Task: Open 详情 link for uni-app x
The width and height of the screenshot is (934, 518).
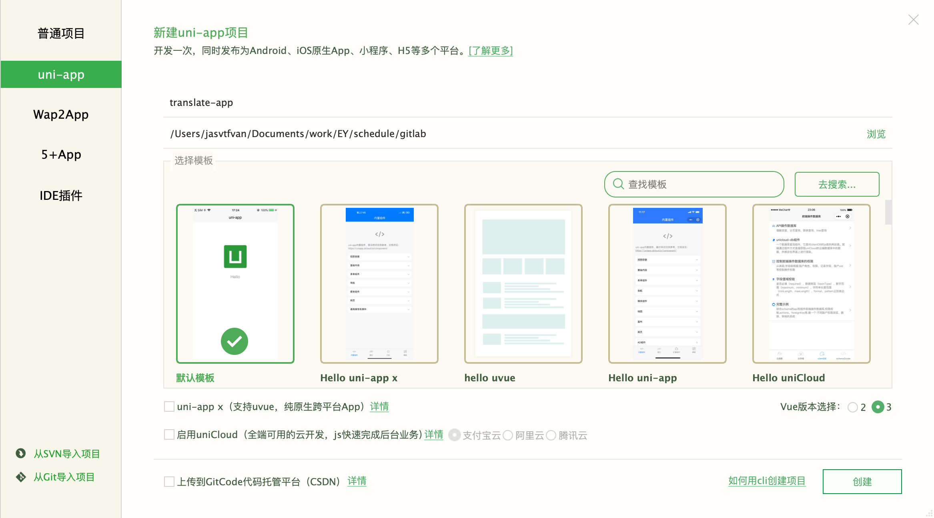Action: tap(379, 406)
